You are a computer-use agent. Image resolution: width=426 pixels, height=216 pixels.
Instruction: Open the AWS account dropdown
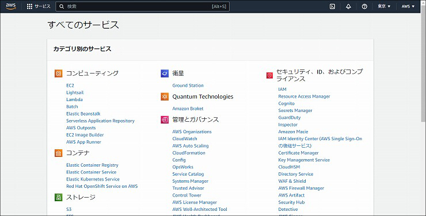[408, 6]
